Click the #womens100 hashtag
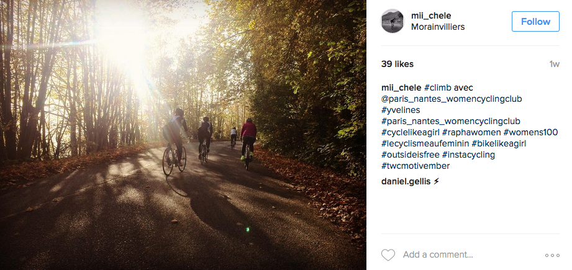Viewport: 572px width, 270px height. (x=531, y=132)
